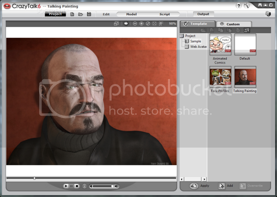
Task: Select the Sample tree item
Action: [x=195, y=41]
